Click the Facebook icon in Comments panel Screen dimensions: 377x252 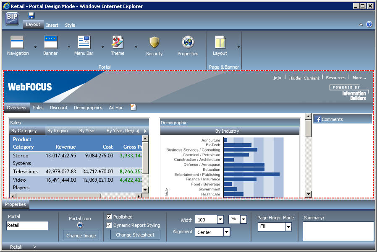[318, 119]
